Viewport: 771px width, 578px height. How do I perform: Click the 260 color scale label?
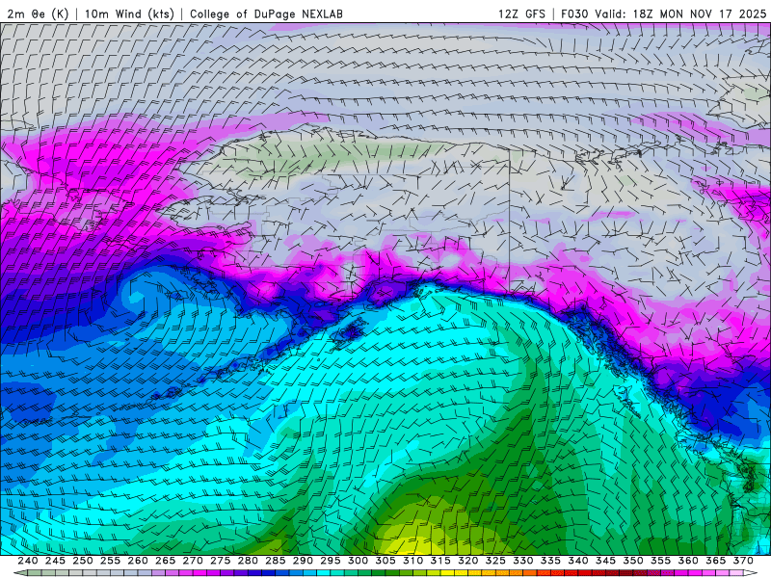click(x=138, y=561)
